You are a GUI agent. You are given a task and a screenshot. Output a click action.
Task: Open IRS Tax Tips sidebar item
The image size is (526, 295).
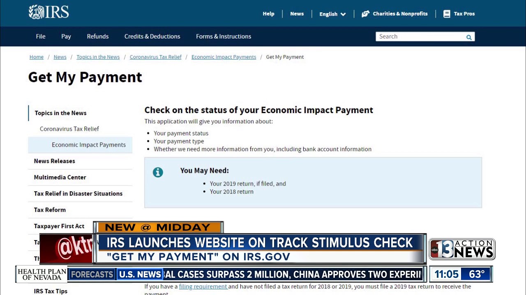click(x=51, y=291)
